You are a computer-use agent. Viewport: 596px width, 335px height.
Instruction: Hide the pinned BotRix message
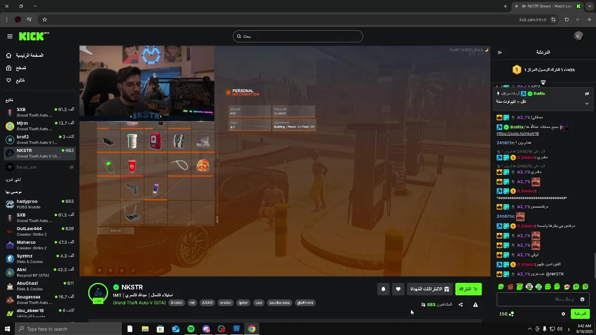pyautogui.click(x=587, y=94)
